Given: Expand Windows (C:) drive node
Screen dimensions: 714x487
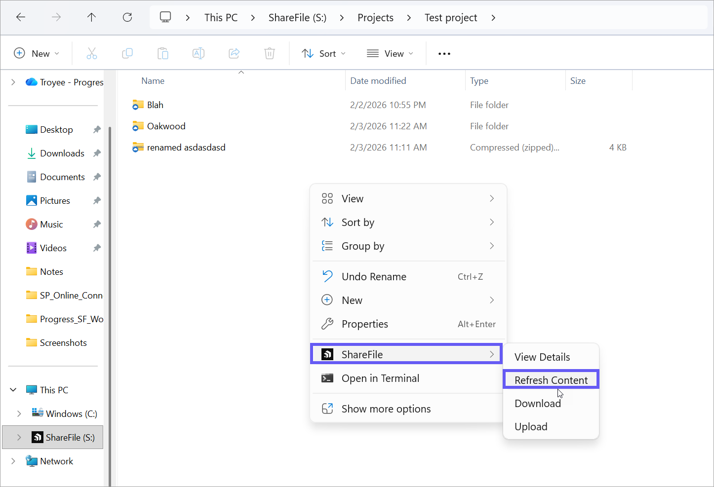Looking at the screenshot, I should click(x=19, y=414).
